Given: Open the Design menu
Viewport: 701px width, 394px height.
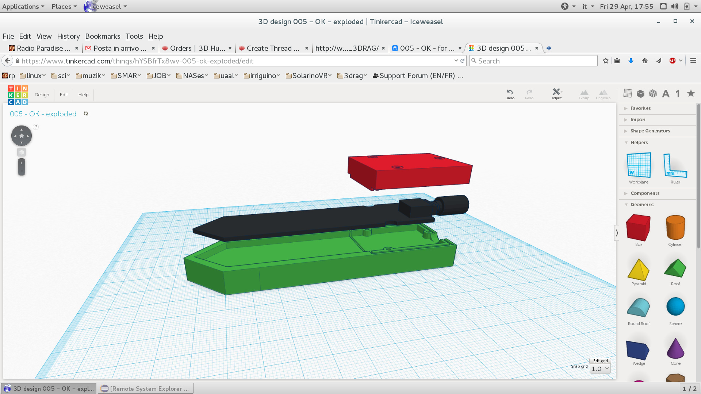Looking at the screenshot, I should 42,95.
